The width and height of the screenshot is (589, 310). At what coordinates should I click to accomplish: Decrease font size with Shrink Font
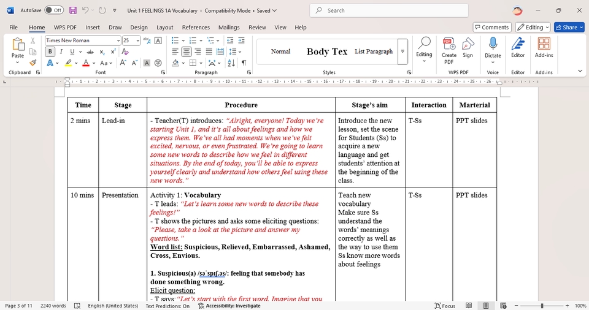pyautogui.click(x=134, y=63)
